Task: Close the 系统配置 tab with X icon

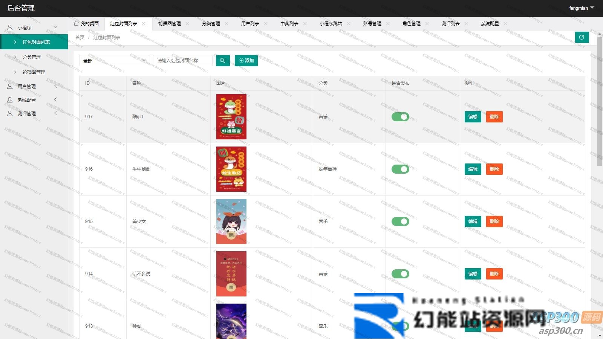Action: (505, 24)
